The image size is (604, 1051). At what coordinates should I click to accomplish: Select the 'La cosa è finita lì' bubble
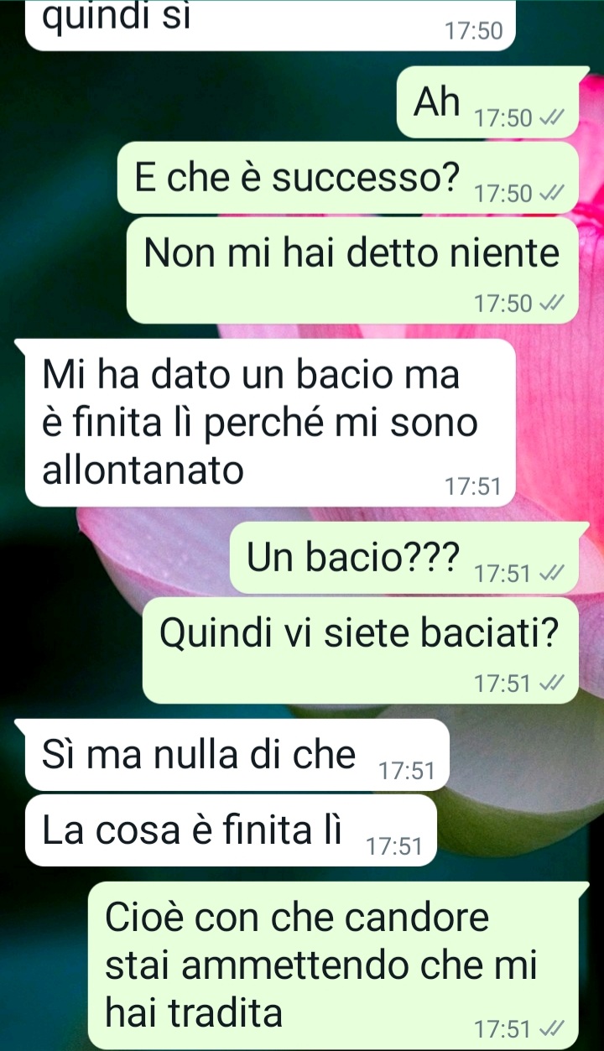[231, 831]
